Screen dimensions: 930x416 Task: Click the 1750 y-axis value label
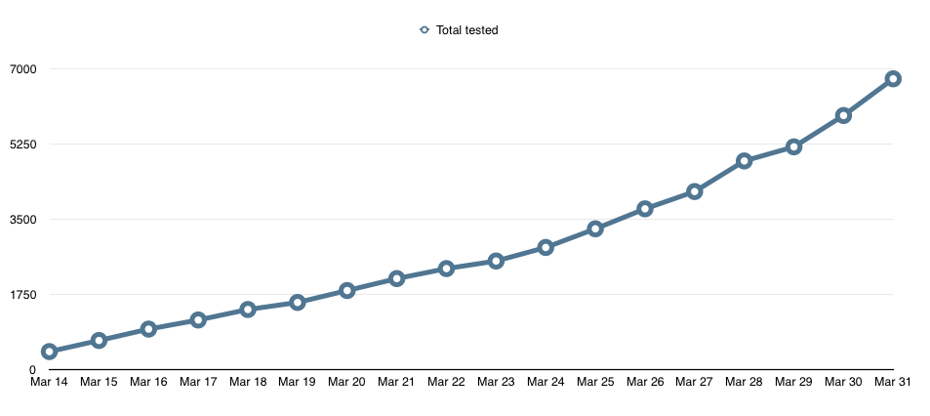[x=23, y=295]
